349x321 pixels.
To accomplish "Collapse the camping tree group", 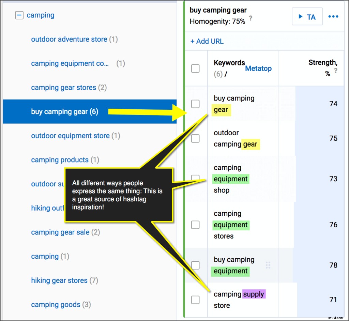I will [19, 15].
